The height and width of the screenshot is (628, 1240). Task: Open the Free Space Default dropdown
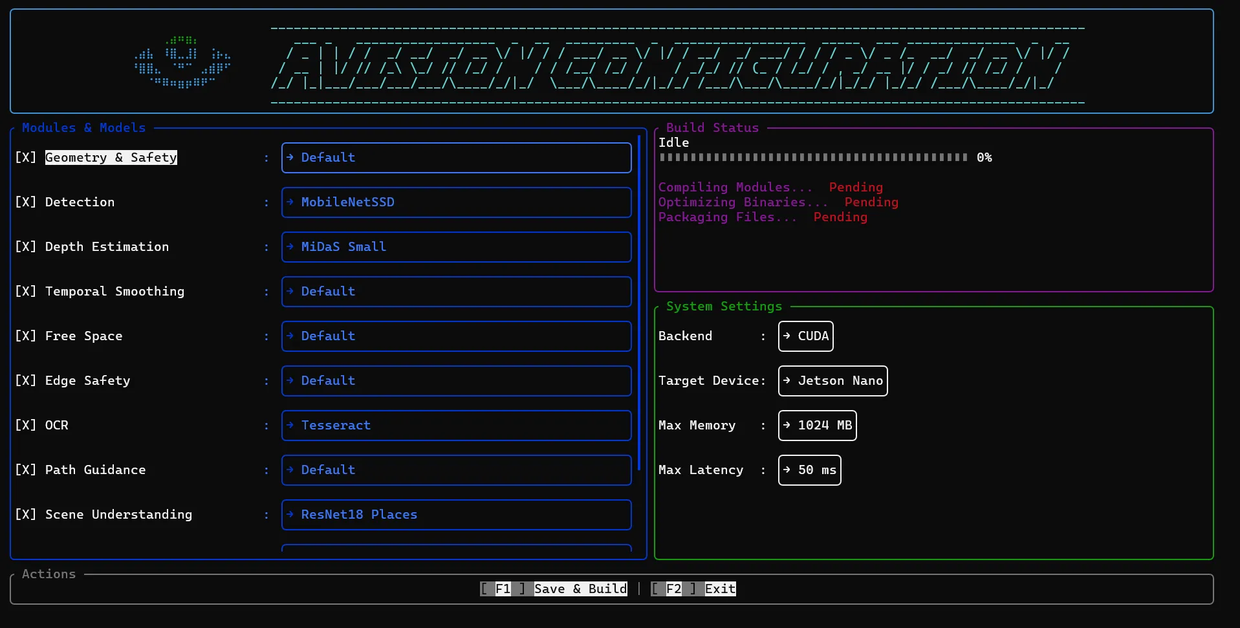[457, 336]
